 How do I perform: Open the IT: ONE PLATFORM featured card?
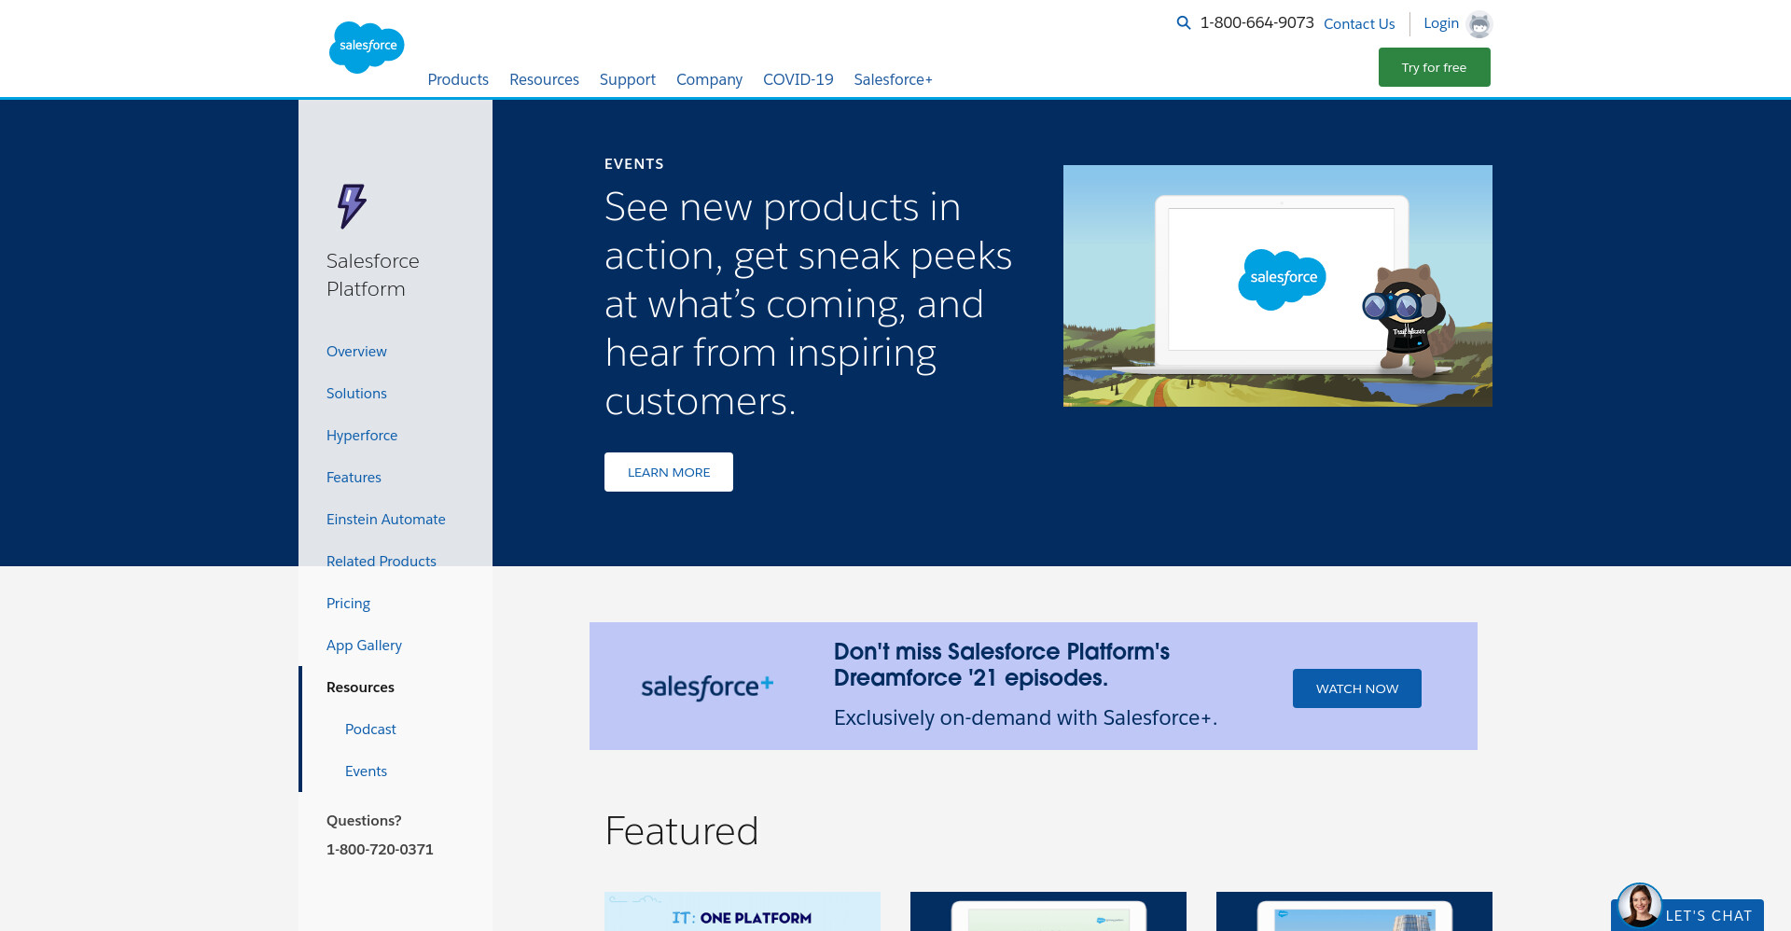pos(743,911)
